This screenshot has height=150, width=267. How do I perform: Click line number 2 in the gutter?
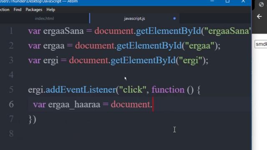(11, 45)
